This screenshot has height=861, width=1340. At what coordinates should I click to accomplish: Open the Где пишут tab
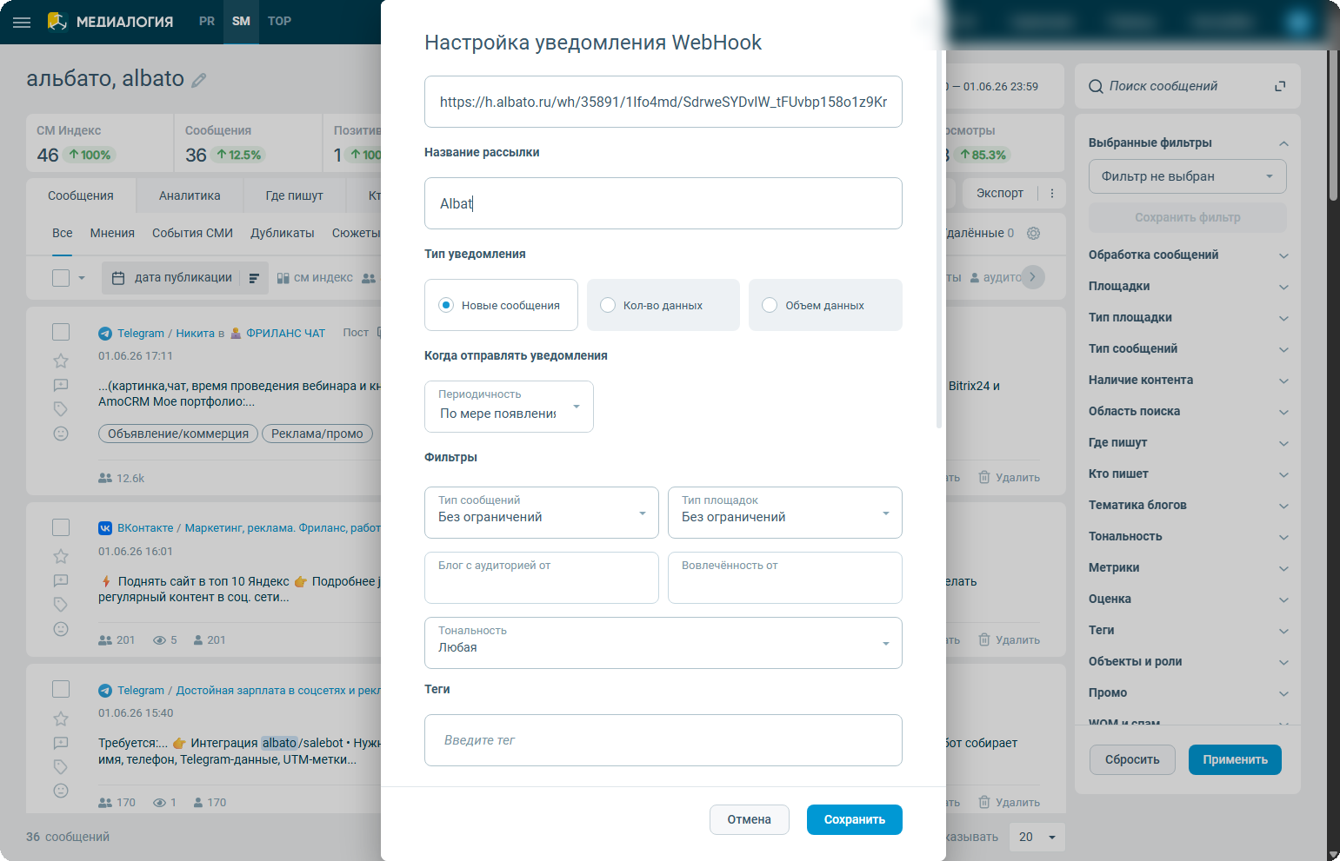point(294,195)
